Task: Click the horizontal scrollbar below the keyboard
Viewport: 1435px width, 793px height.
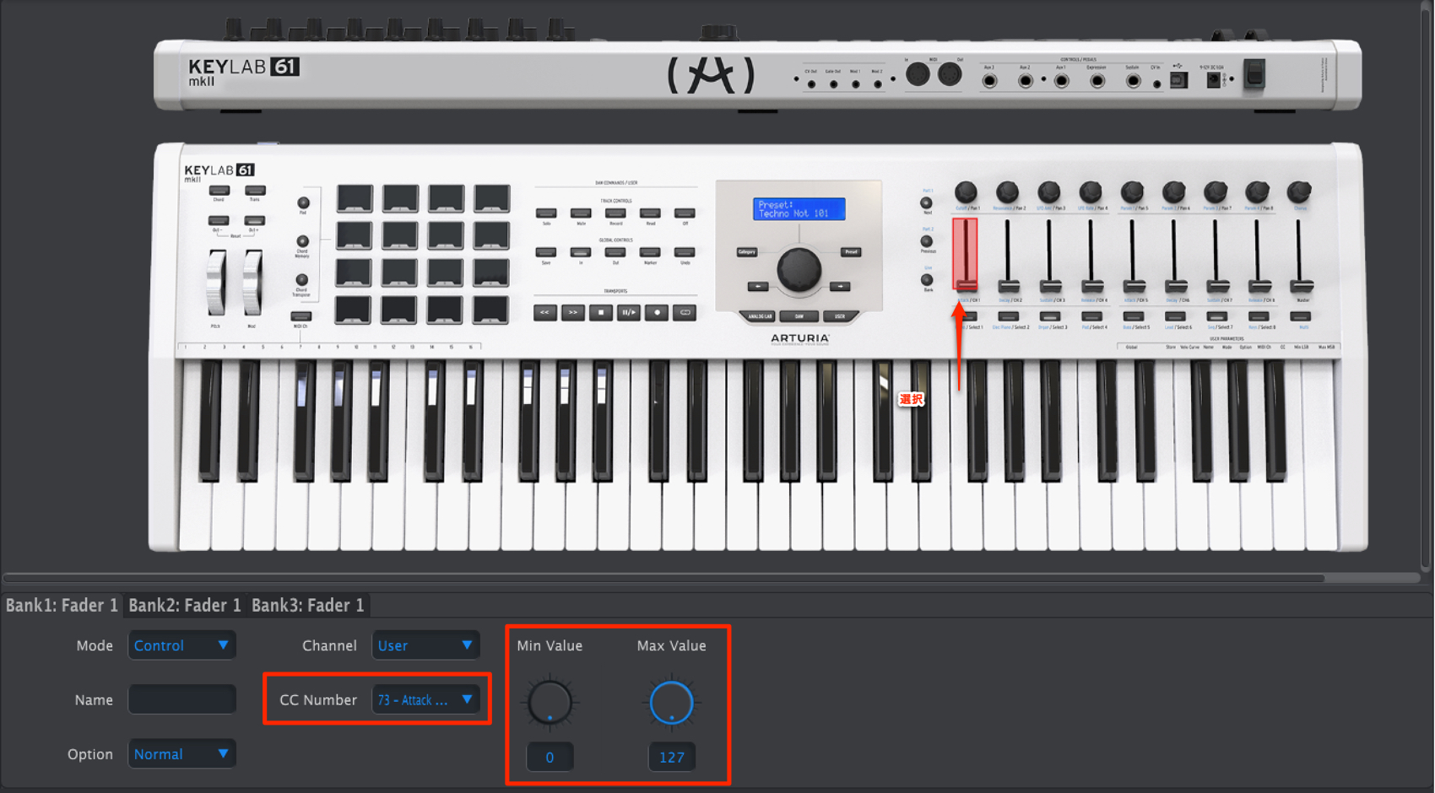Action: pyautogui.click(x=664, y=578)
